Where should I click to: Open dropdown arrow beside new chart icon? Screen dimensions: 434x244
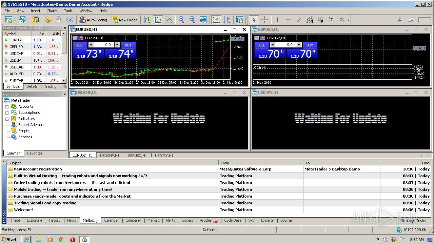(x=14, y=20)
